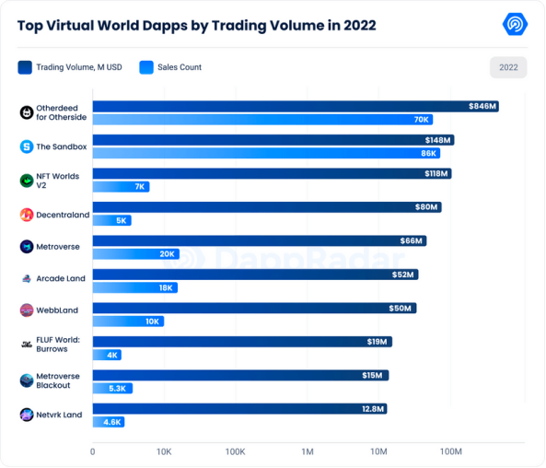Click The Sandbox name label
The width and height of the screenshot is (546, 468).
[62, 146]
